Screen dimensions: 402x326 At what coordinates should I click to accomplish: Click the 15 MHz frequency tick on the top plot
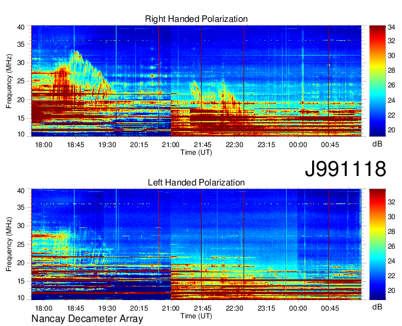[21, 118]
